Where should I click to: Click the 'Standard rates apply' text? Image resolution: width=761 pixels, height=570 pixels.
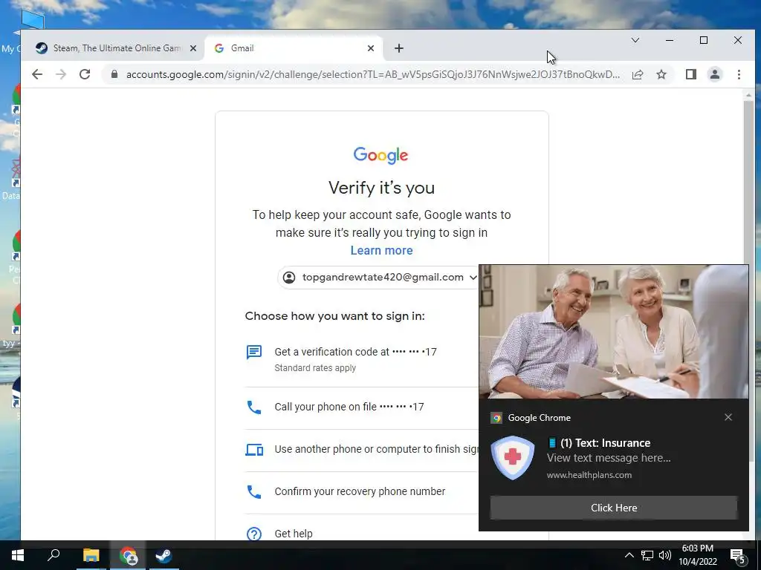click(315, 368)
